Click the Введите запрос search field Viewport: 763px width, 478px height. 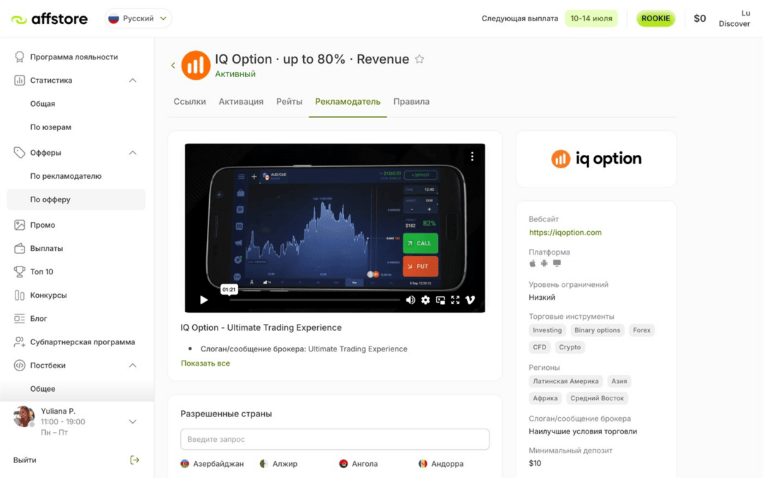(335, 439)
